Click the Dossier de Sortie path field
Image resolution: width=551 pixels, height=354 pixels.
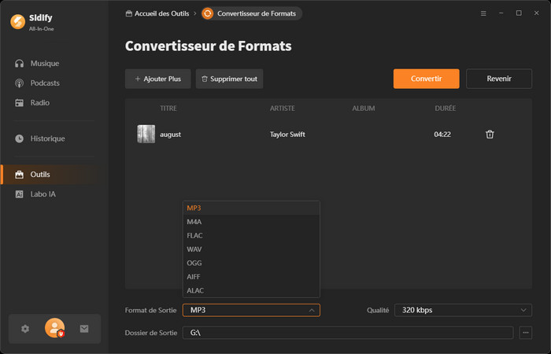(347, 333)
